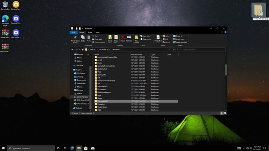Image resolution: width=269 pixels, height=151 pixels.
Task: Click the Cut scissors command
Action: point(95,36)
